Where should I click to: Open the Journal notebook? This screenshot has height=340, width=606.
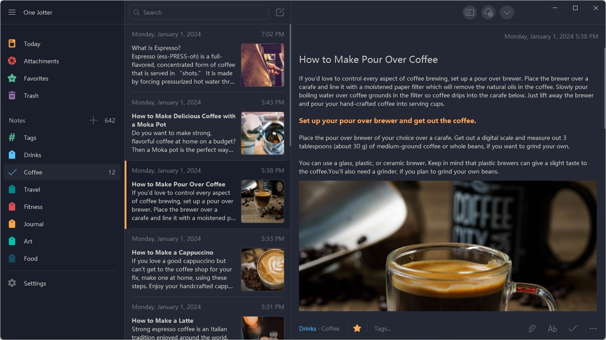(x=62, y=224)
